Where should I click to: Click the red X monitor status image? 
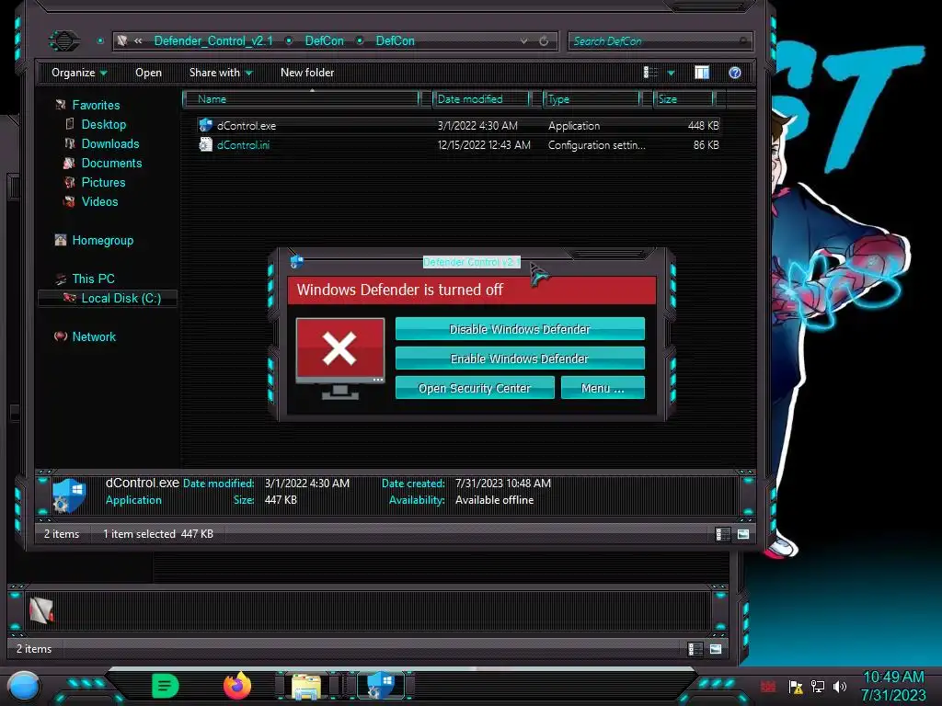[x=340, y=359]
